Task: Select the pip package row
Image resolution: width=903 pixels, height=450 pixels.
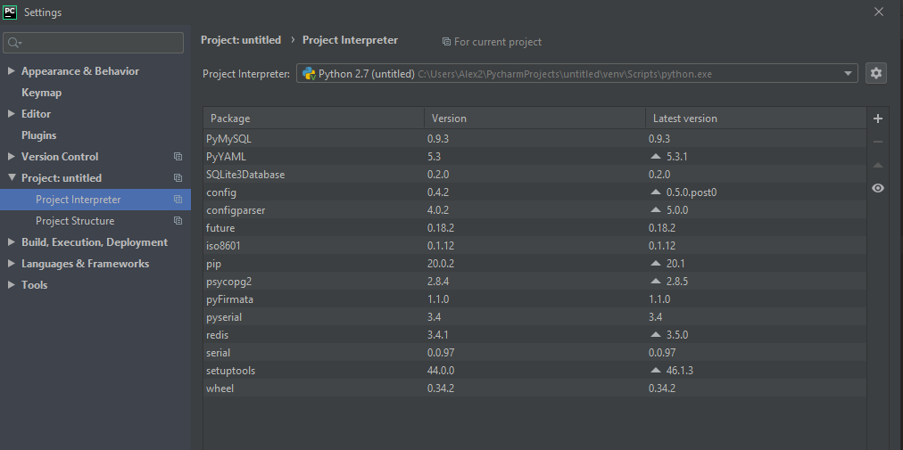Action: (534, 264)
